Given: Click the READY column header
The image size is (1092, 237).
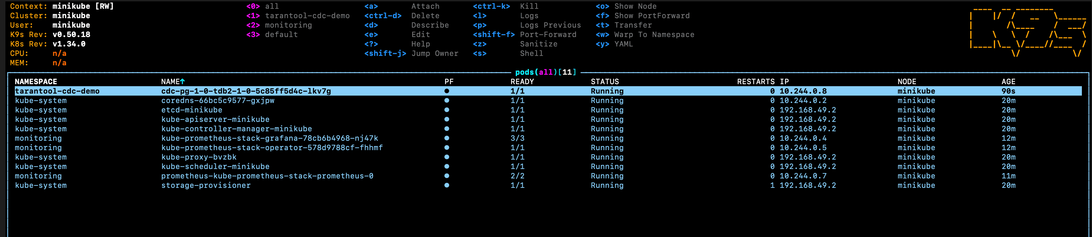Looking at the screenshot, I should click(x=522, y=82).
